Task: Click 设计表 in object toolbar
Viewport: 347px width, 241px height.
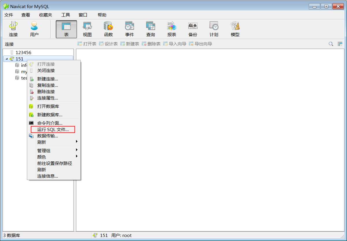Action: pyautogui.click(x=108, y=44)
